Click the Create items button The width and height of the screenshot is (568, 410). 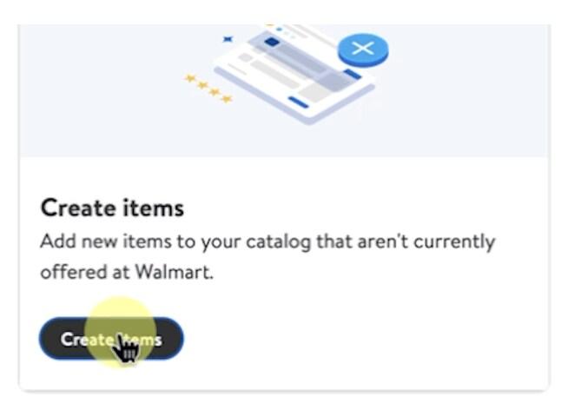111,339
